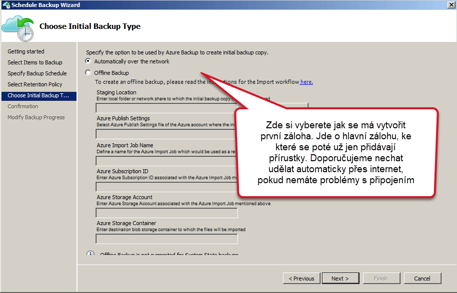Go to Select Retention Policy step

point(35,84)
